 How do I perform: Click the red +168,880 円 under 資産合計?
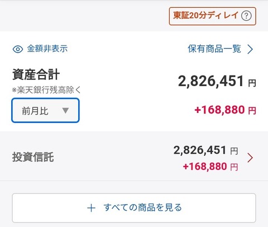(225, 110)
